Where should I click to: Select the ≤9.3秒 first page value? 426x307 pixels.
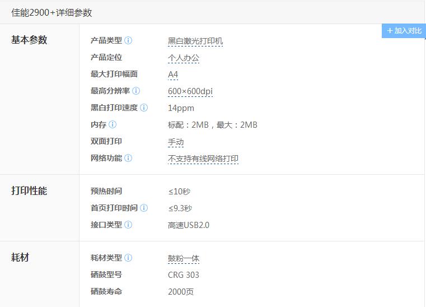click(180, 208)
